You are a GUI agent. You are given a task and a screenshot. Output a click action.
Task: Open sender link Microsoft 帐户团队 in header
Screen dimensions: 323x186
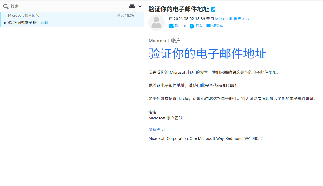click(232, 19)
